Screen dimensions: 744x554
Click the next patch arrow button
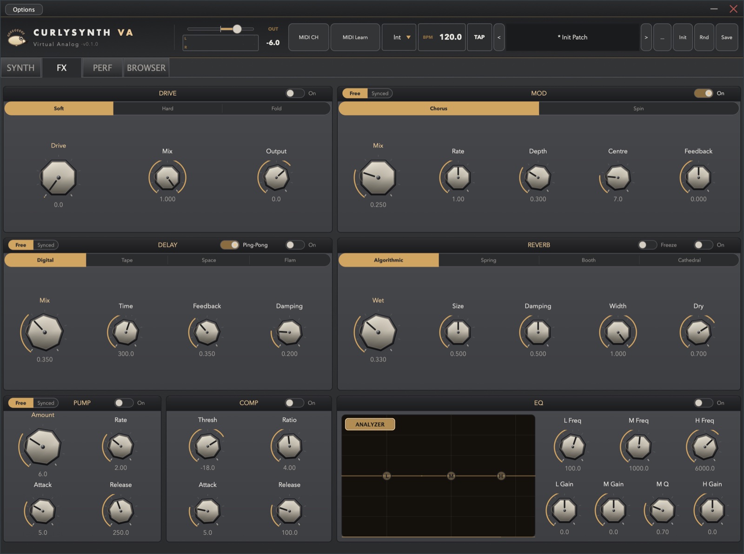point(646,37)
